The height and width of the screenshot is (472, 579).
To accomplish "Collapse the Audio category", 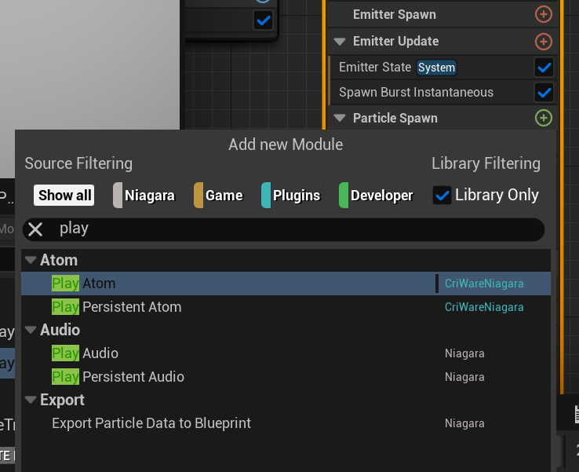I will [31, 330].
